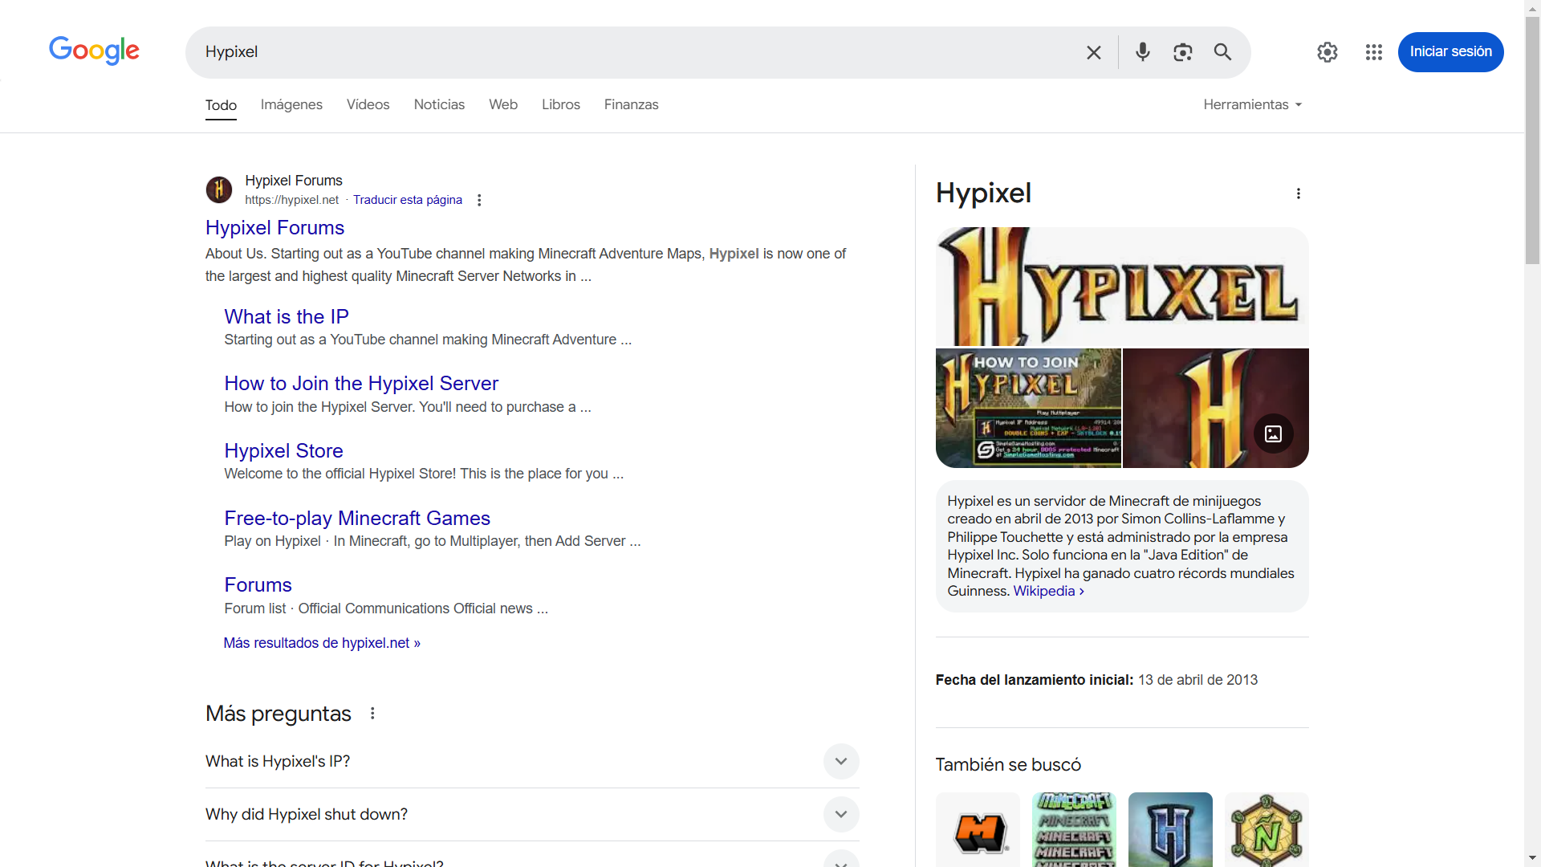
Task: Click the scrollbar down arrow
Action: tap(1533, 858)
